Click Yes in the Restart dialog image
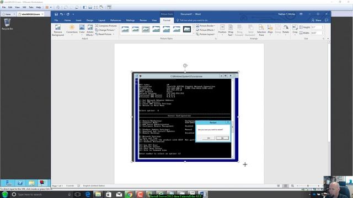 pyautogui.click(x=208, y=138)
